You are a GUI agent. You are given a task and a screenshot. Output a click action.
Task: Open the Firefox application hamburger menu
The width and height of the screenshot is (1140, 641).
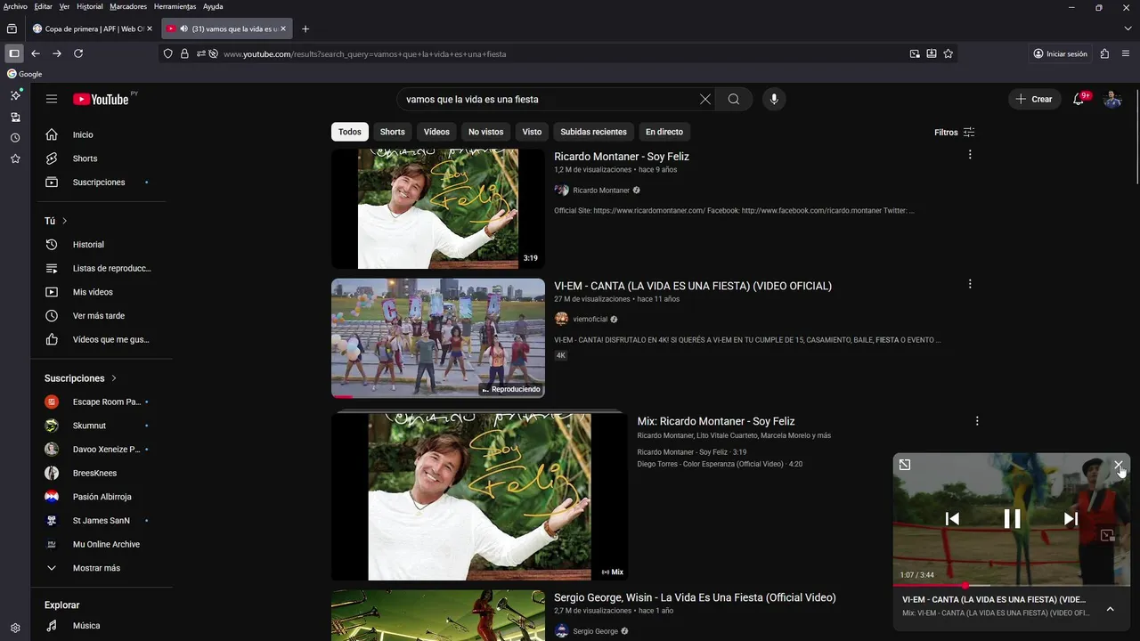pyautogui.click(x=1127, y=53)
